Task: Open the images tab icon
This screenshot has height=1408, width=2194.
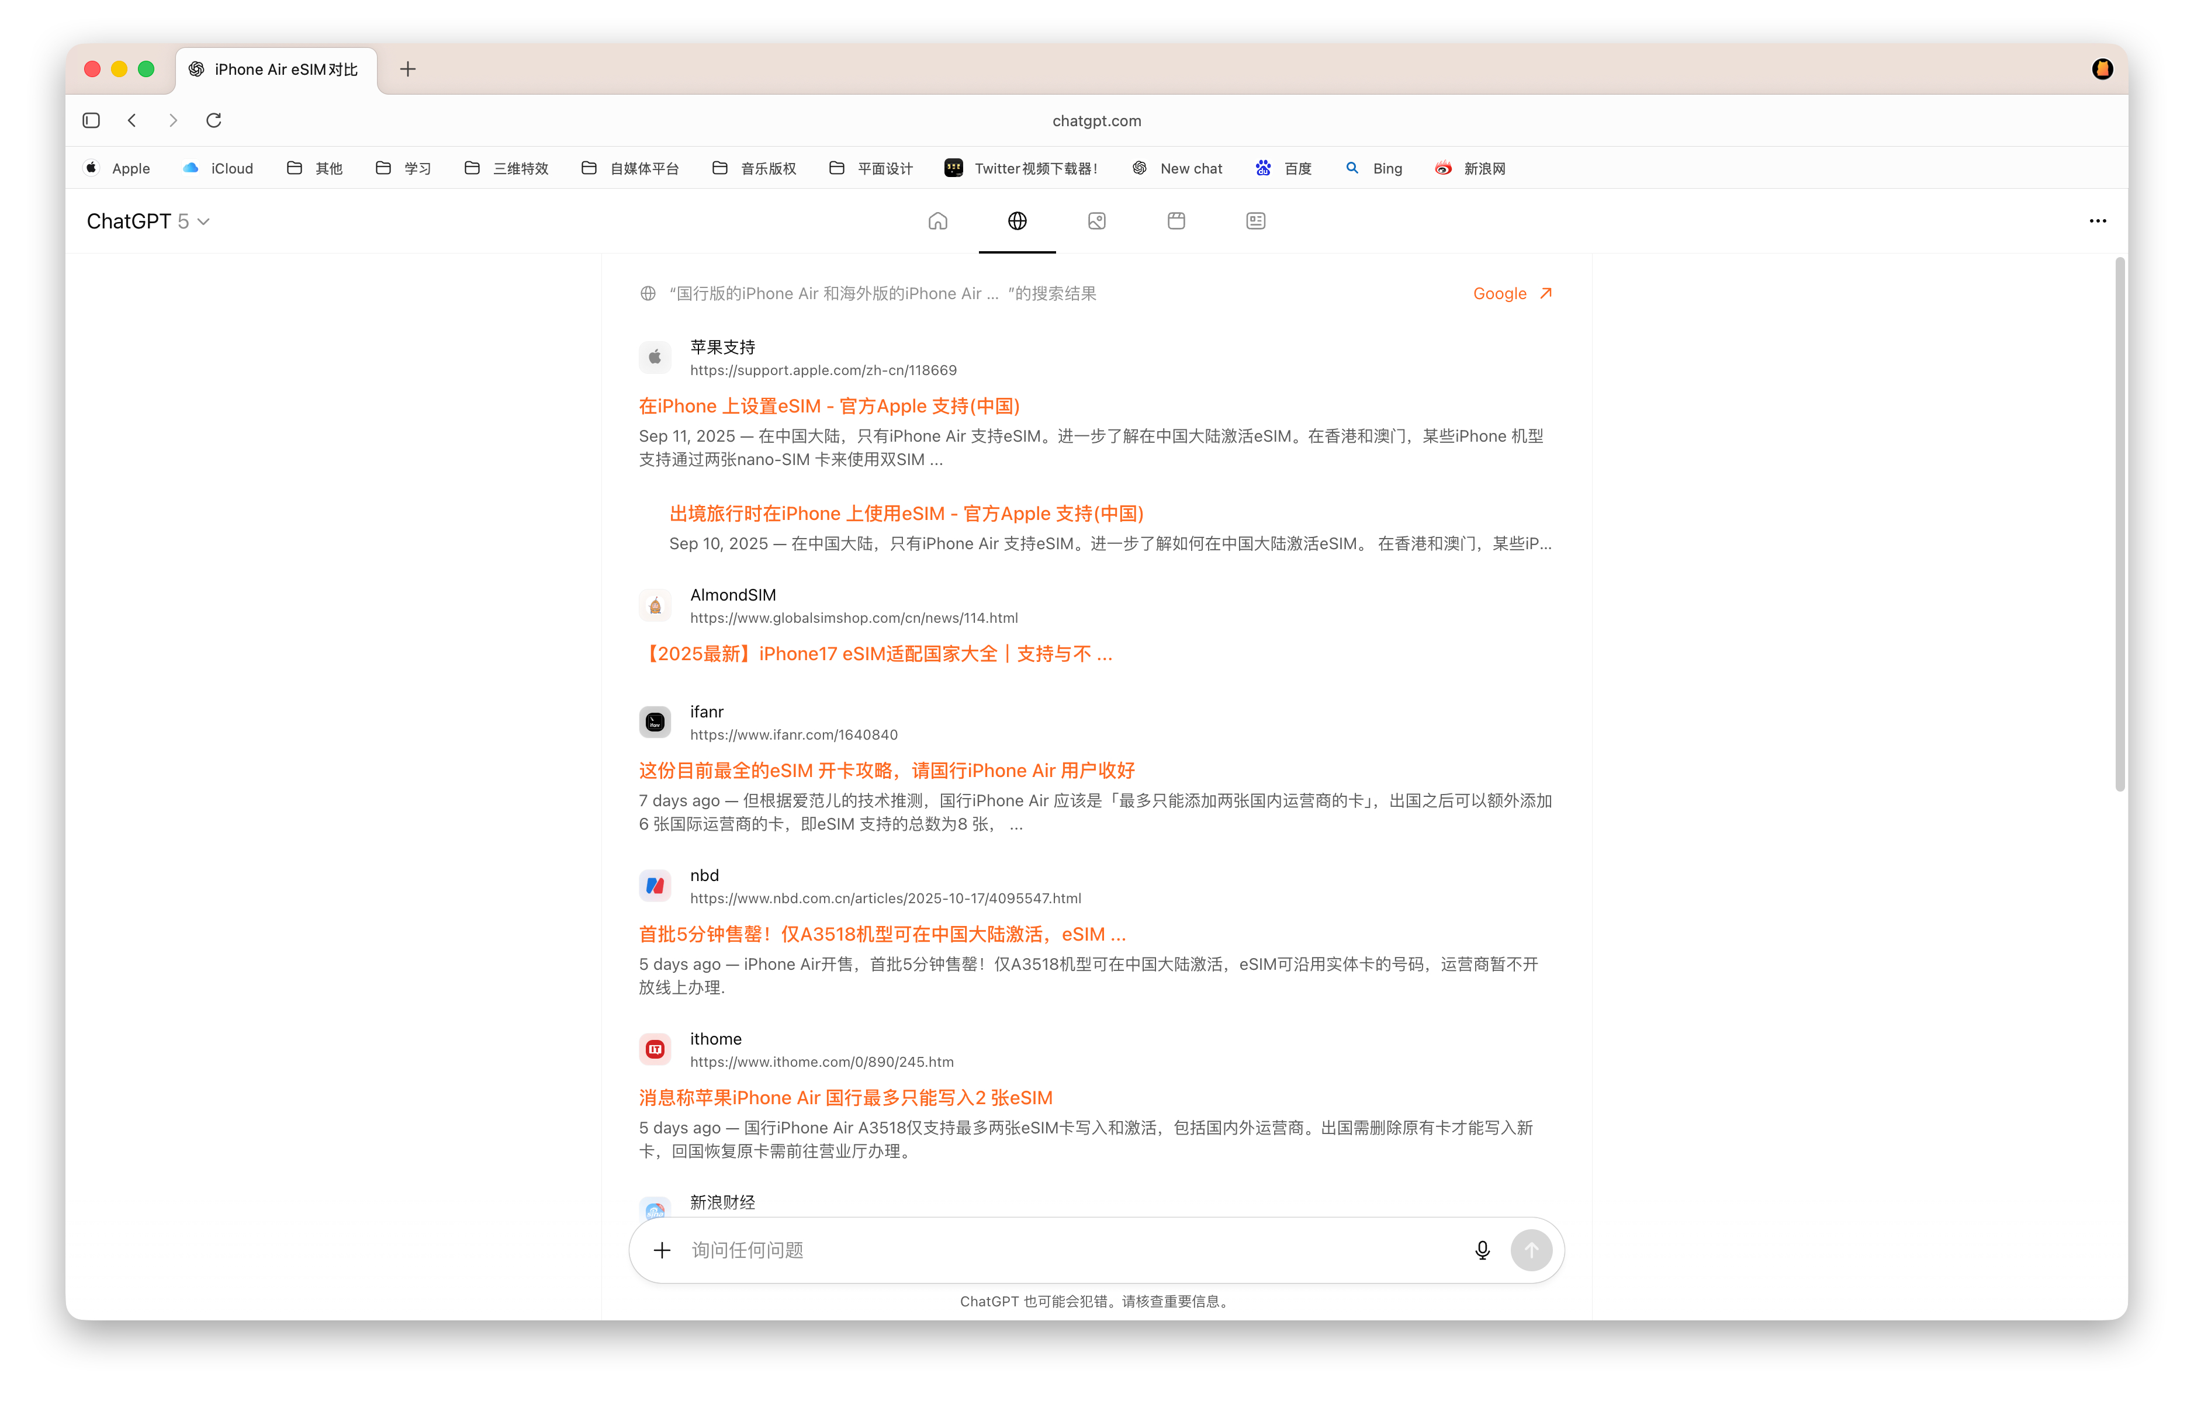Action: (x=1096, y=221)
